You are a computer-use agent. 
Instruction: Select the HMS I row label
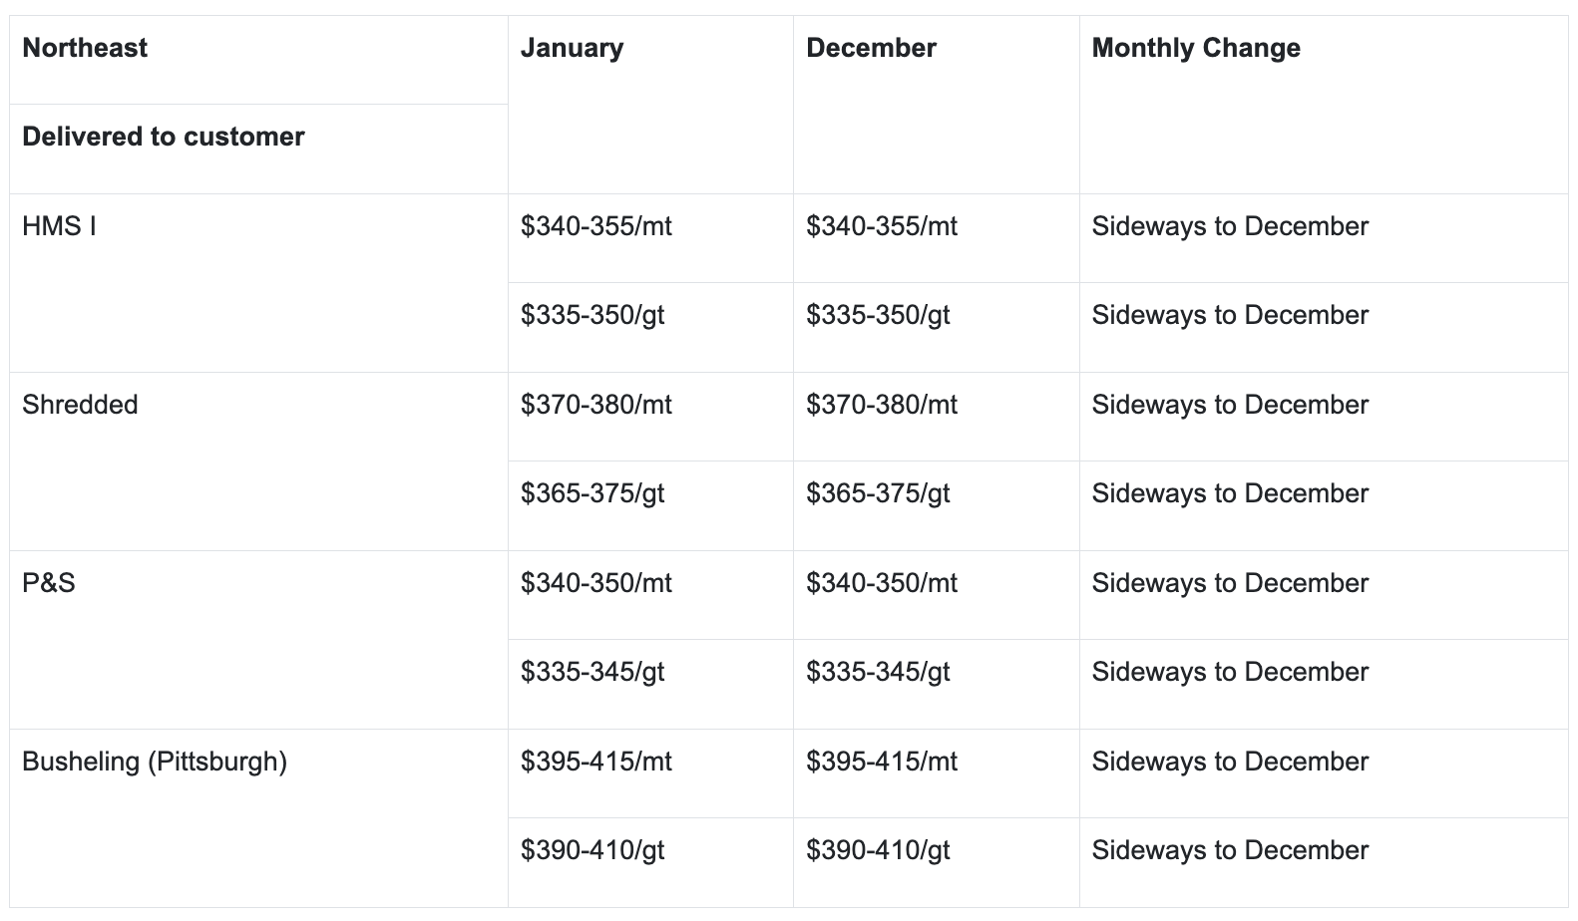tap(59, 226)
